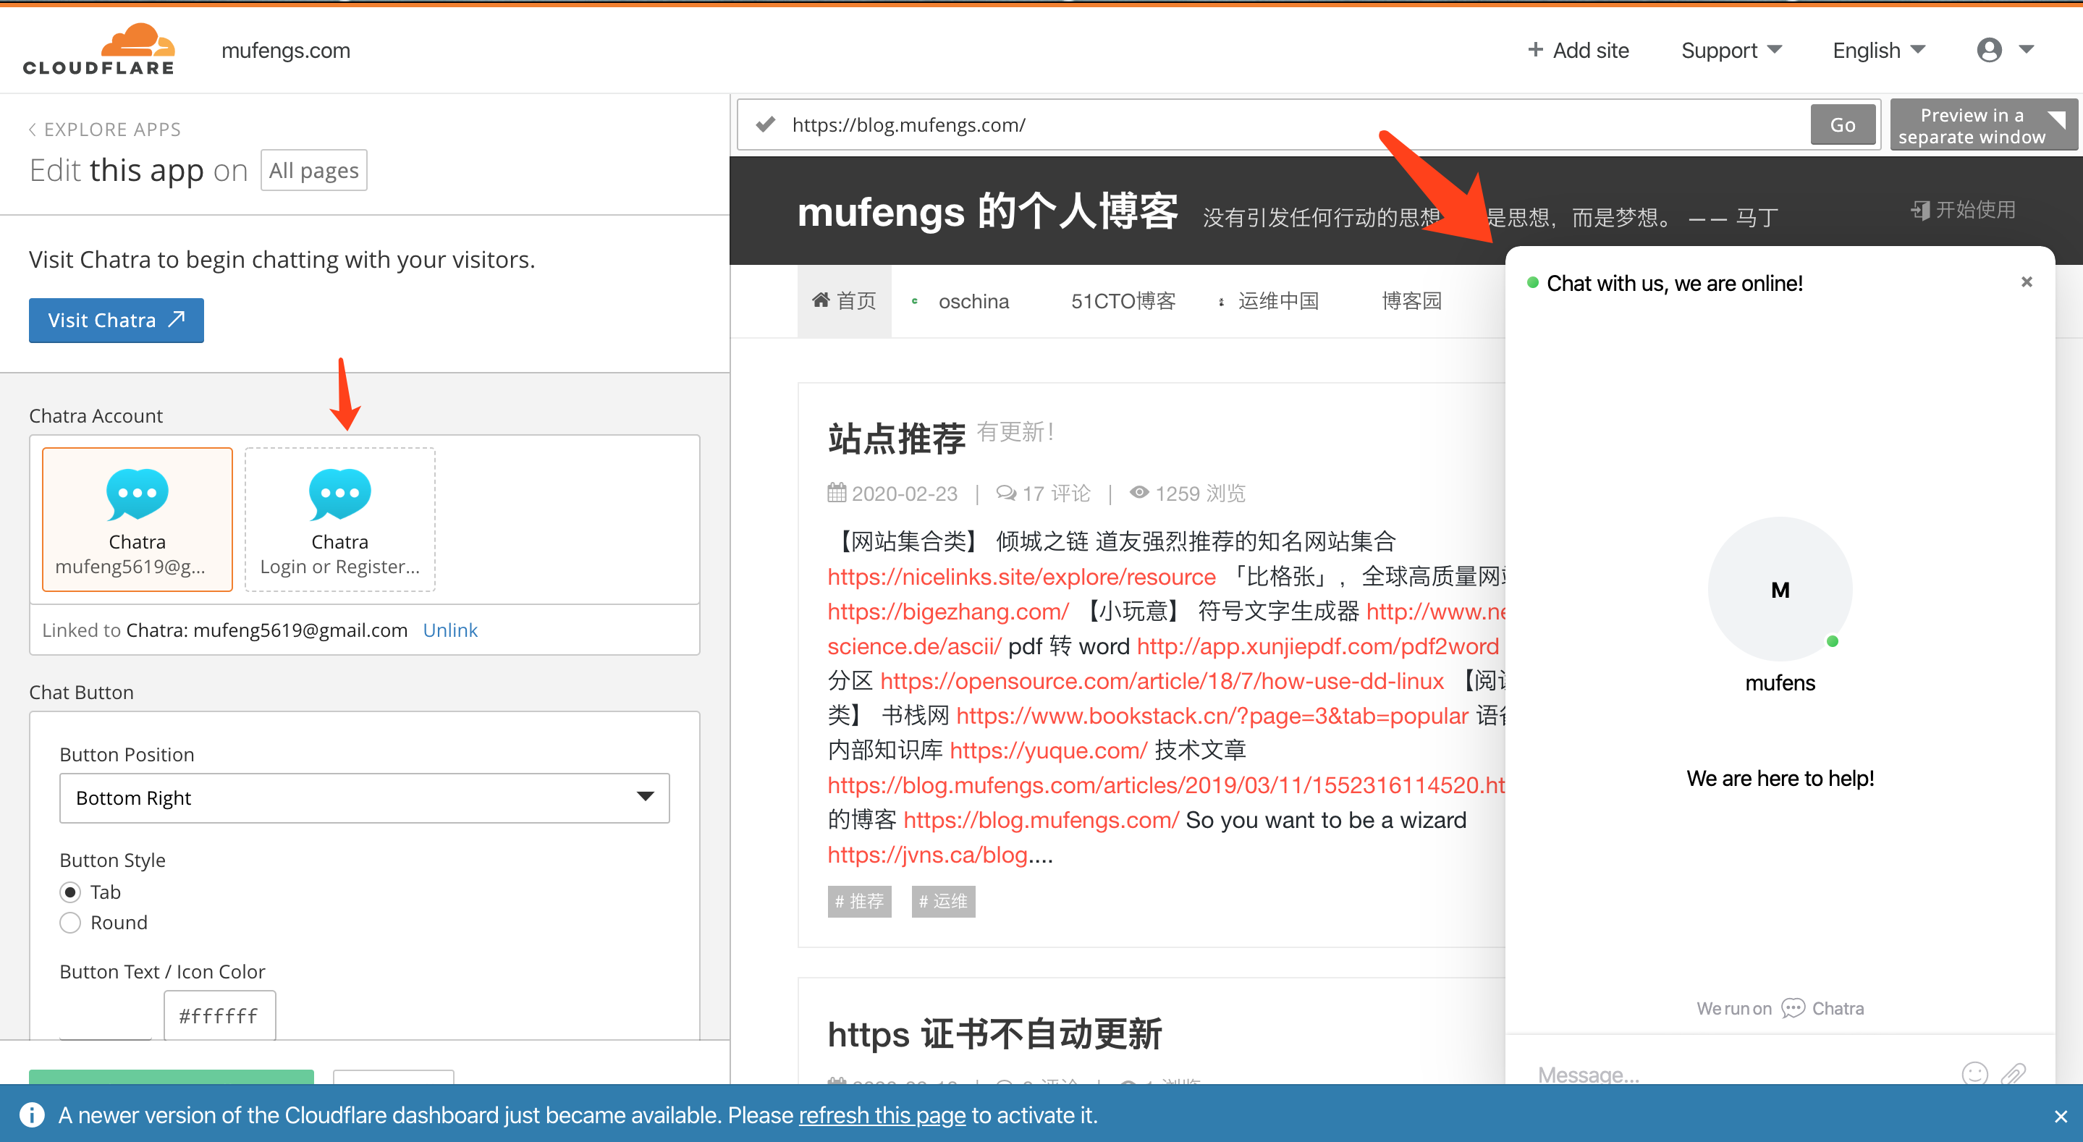The image size is (2083, 1142).
Task: Click the home icon in blog nav
Action: tap(820, 301)
